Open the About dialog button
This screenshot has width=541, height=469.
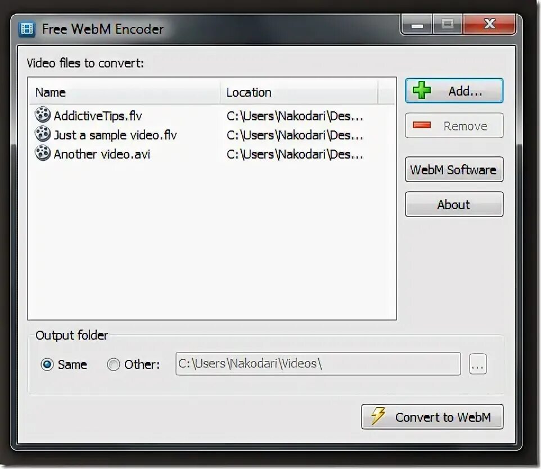(x=454, y=204)
